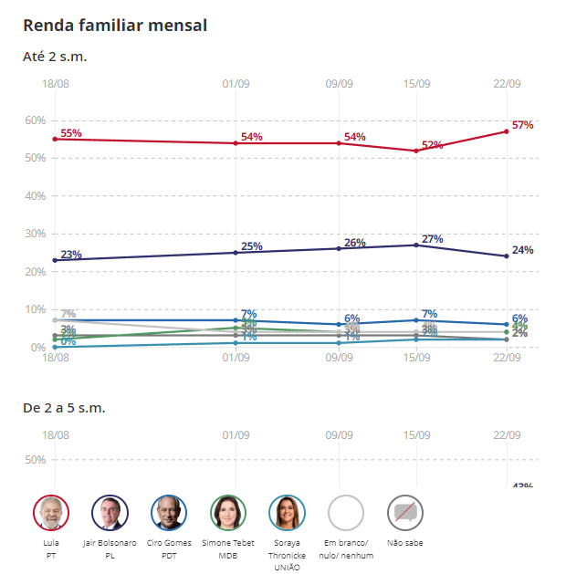Click Bolsonaro's 23% point on 18/08
566x574 pixels.
56,260
